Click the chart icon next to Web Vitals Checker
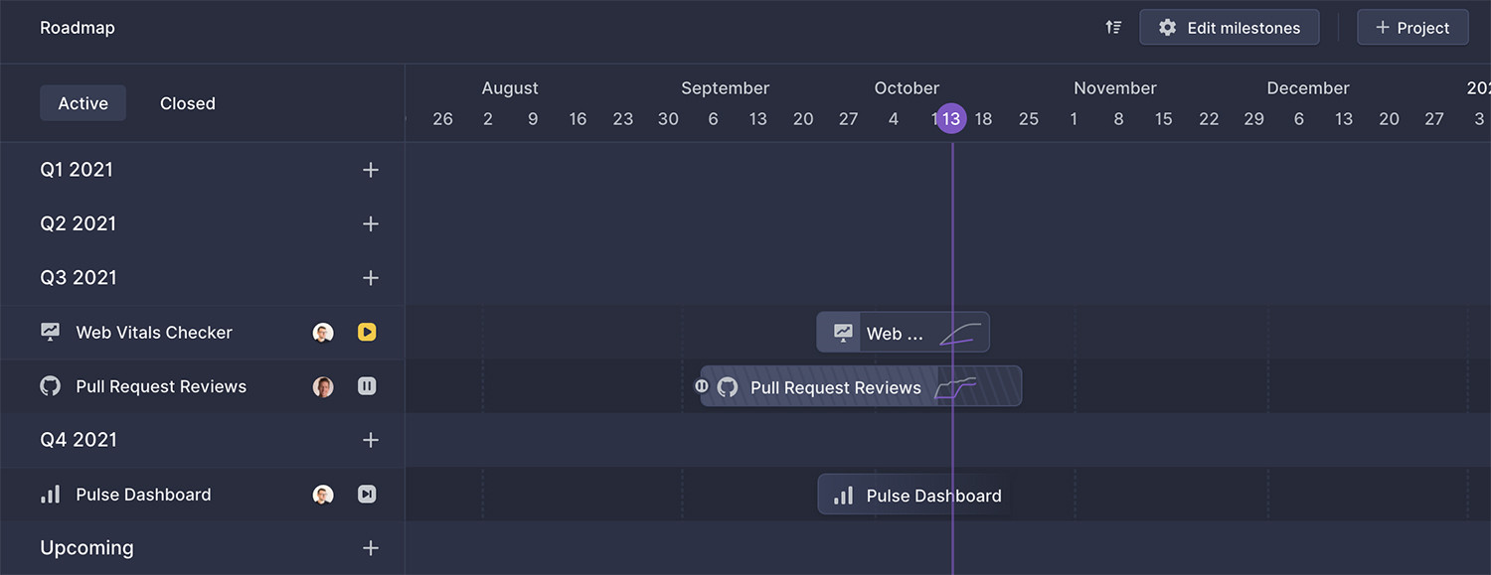Screen dimensions: 1491x575 [x=50, y=332]
